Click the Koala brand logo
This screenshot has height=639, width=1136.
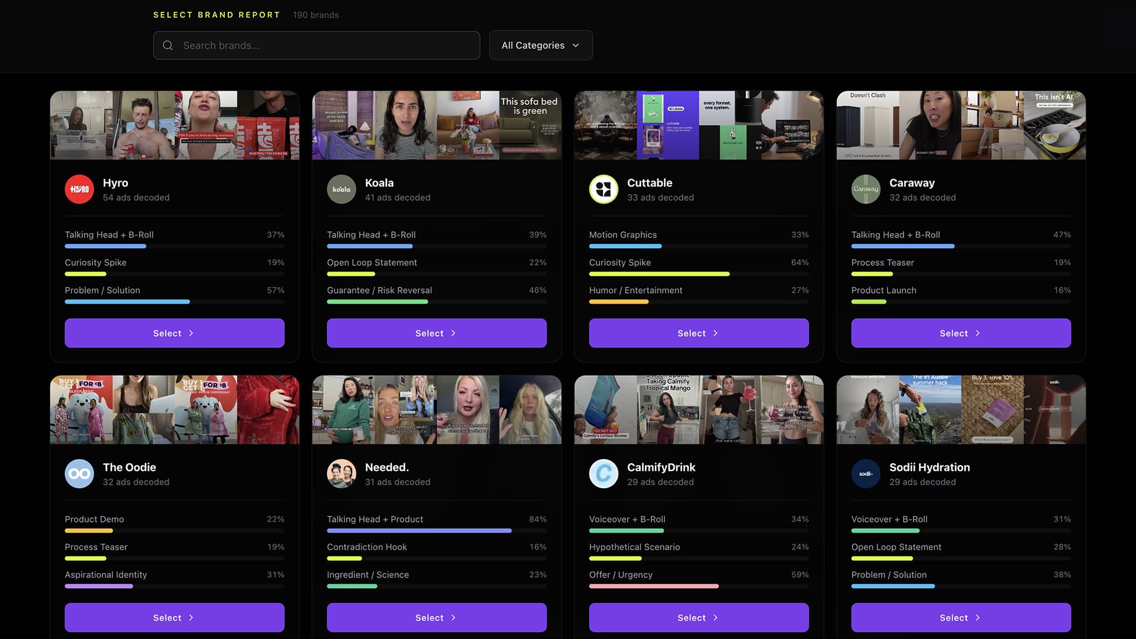pos(341,189)
